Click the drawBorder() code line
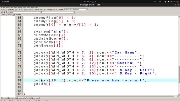Screen dimensions: 180x101 (49, 35)
